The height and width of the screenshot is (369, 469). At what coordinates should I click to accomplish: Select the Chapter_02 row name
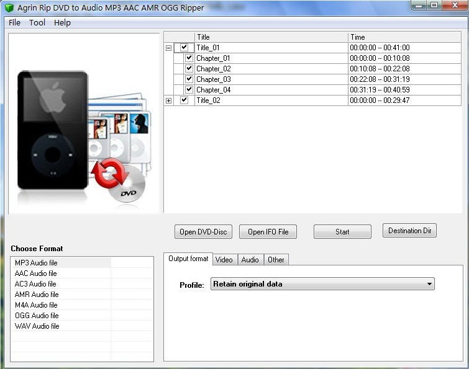click(214, 69)
